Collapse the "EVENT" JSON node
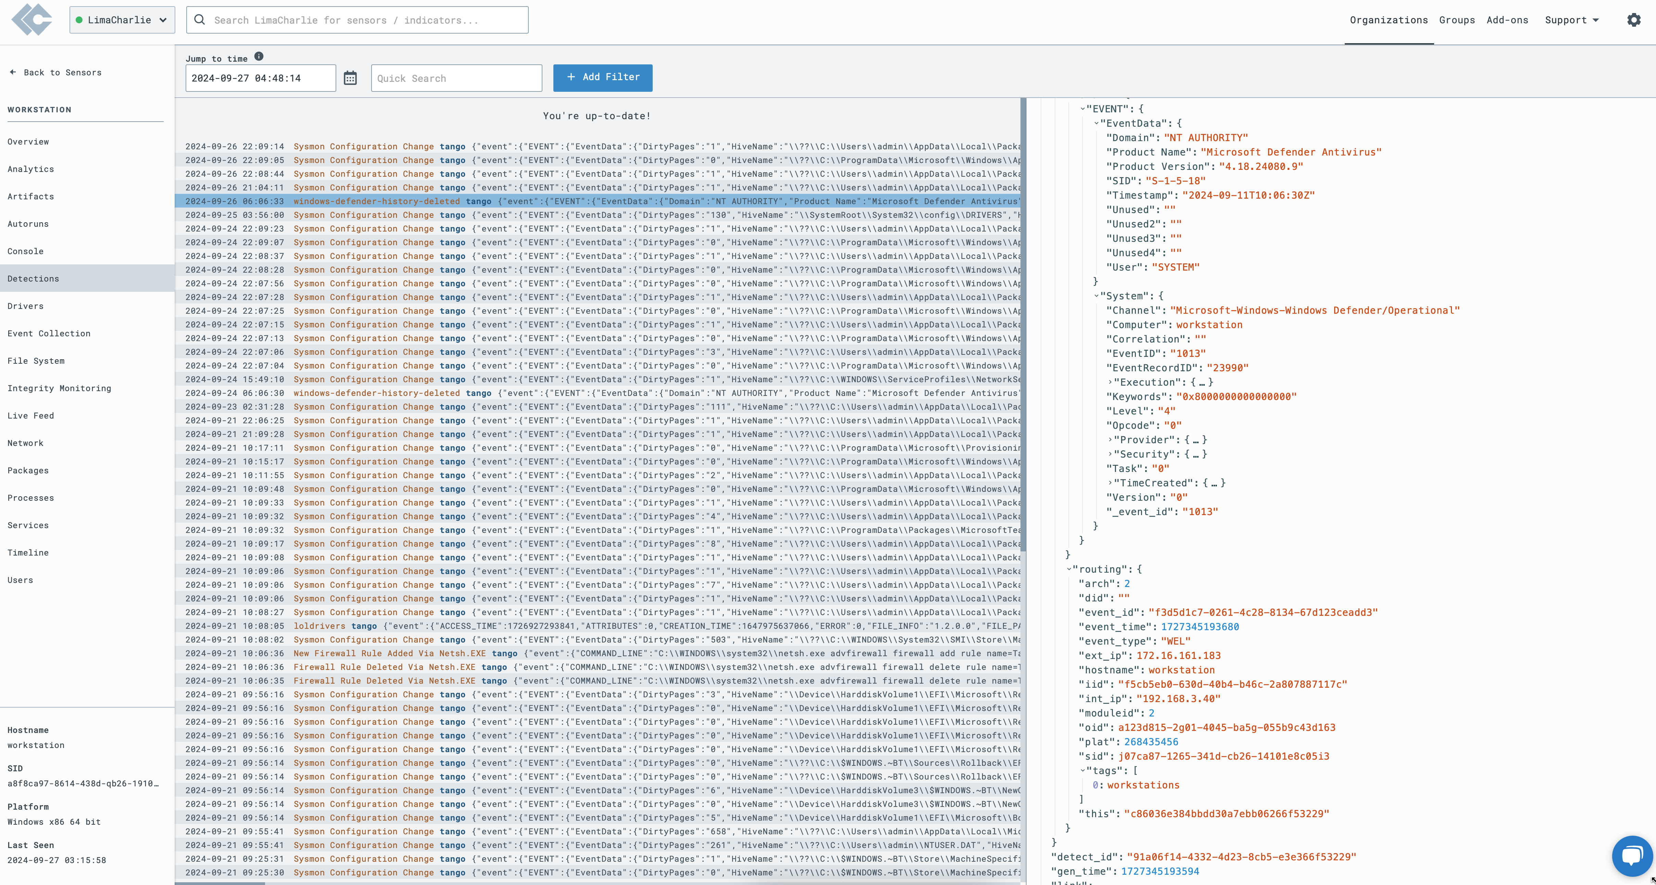Viewport: 1656px width, 885px height. coord(1083,109)
